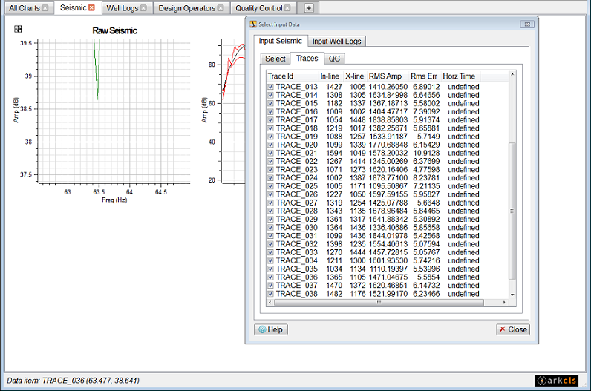Viewport: 591px width, 391px height.
Task: Click the trace list scroll down arrow
Action: pos(512,295)
